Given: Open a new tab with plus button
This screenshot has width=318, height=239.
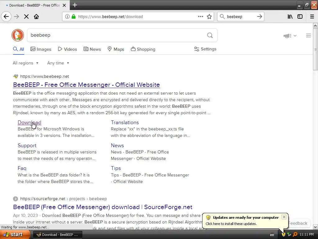Looking at the screenshot, I should point(75,5).
